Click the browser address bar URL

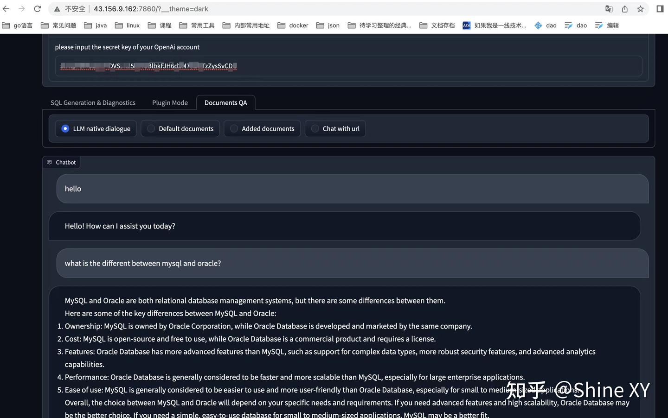coord(151,9)
